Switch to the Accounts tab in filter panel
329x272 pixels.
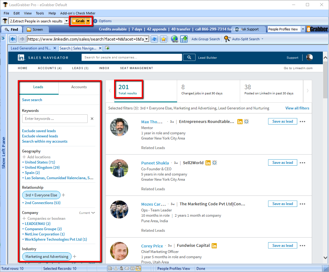coord(79,87)
